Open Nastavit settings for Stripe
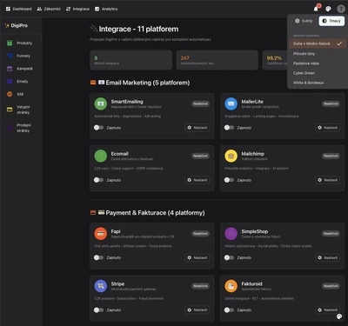348x326 pixels. (197, 309)
